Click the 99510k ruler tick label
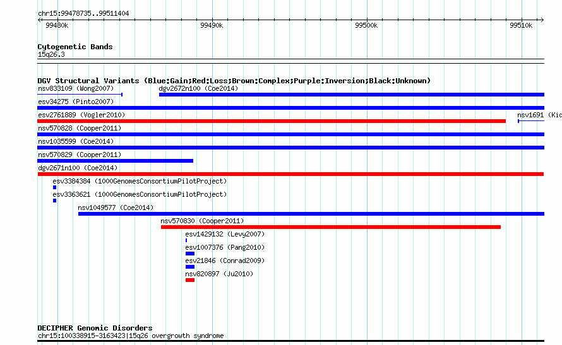 521,25
